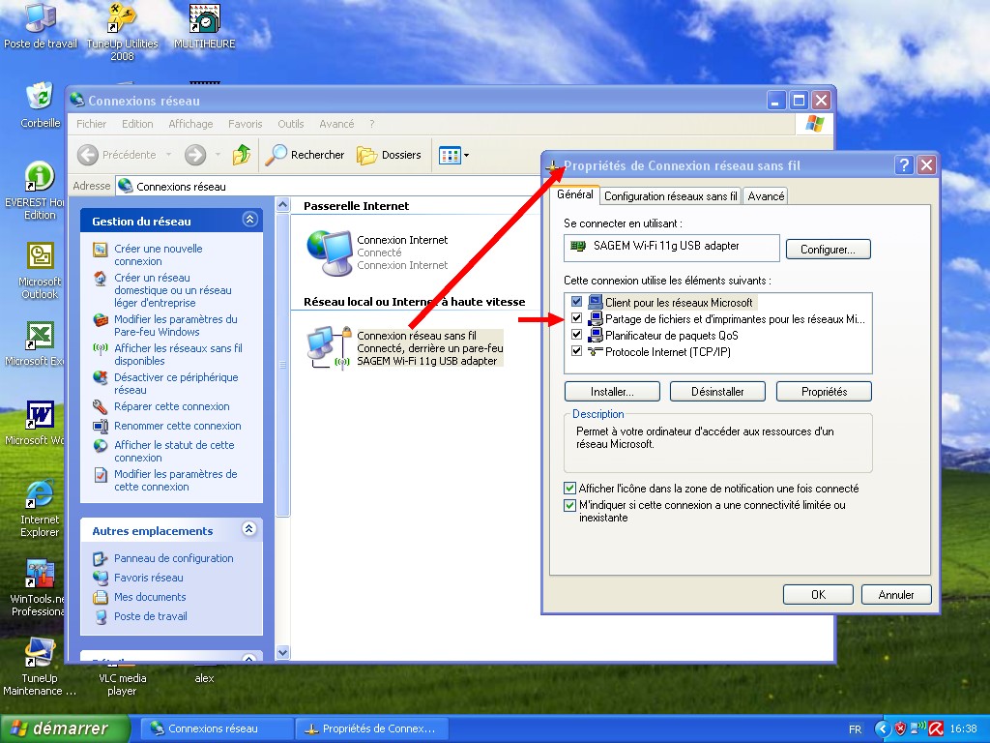The image size is (990, 743).
Task: Switch to the Avancé tab
Action: coord(766,196)
